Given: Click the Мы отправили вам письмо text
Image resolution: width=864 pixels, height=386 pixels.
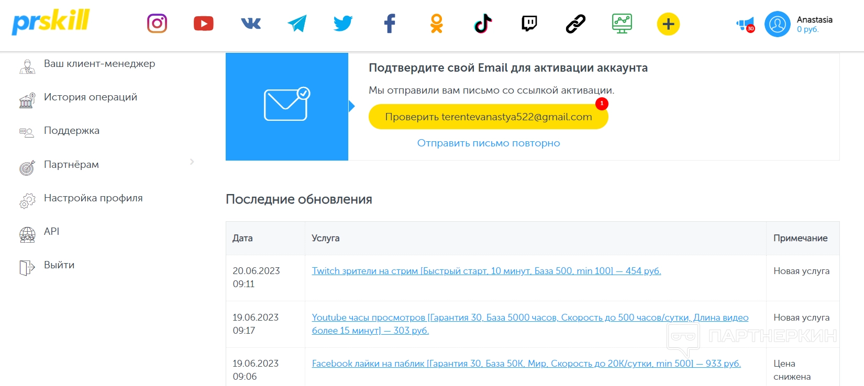Looking at the screenshot, I should click(492, 90).
